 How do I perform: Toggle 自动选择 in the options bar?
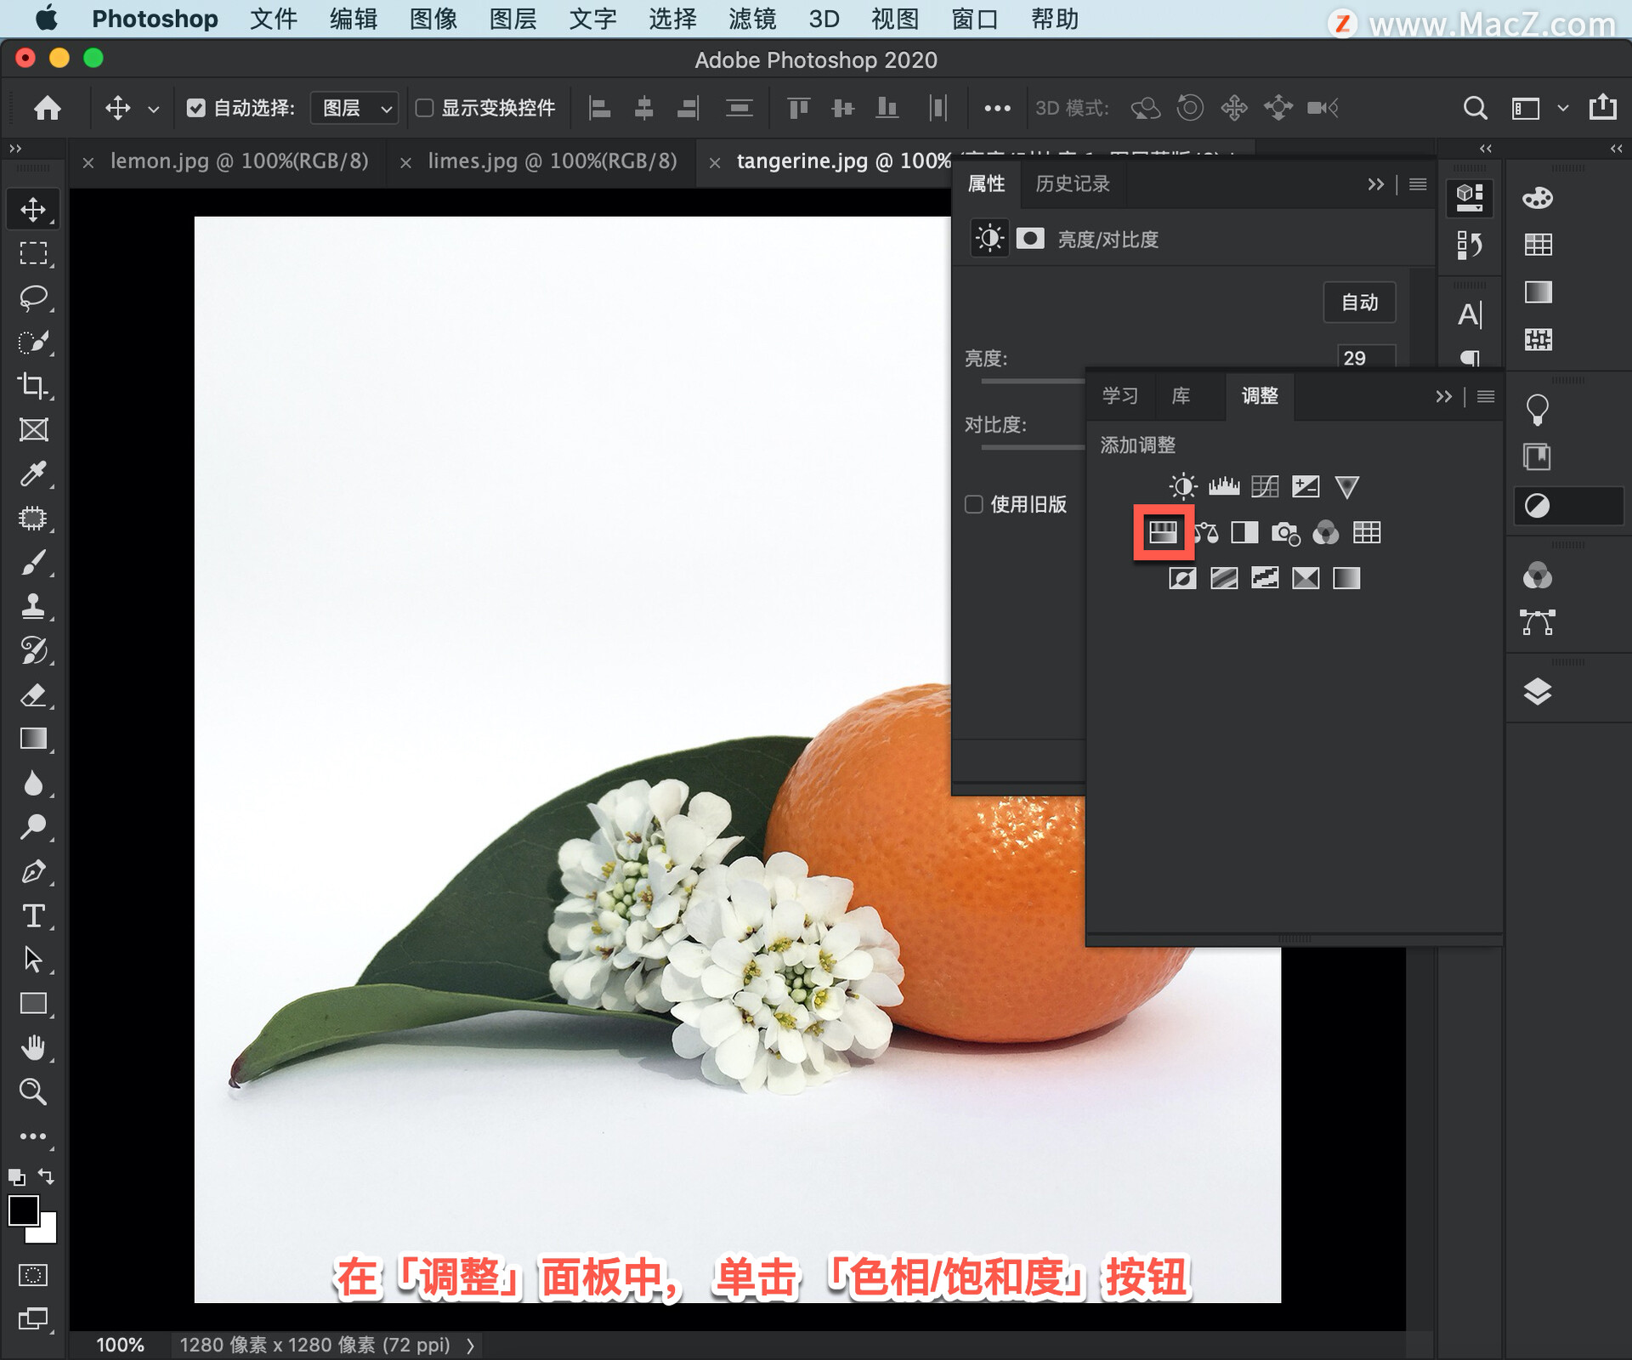[x=196, y=108]
